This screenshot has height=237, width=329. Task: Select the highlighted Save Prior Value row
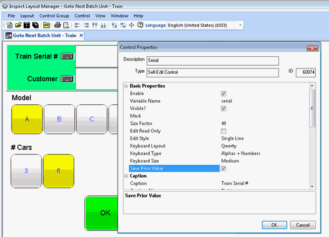pos(219,169)
